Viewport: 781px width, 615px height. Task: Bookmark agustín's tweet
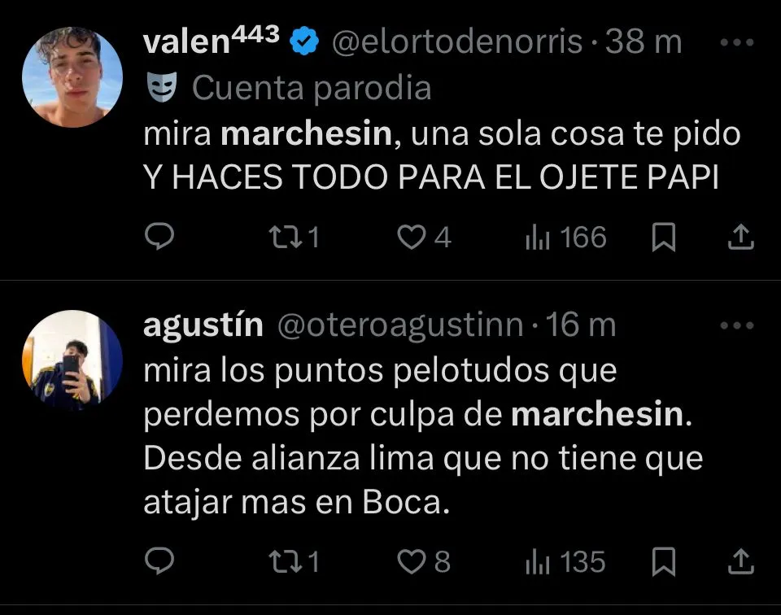pyautogui.click(x=665, y=561)
